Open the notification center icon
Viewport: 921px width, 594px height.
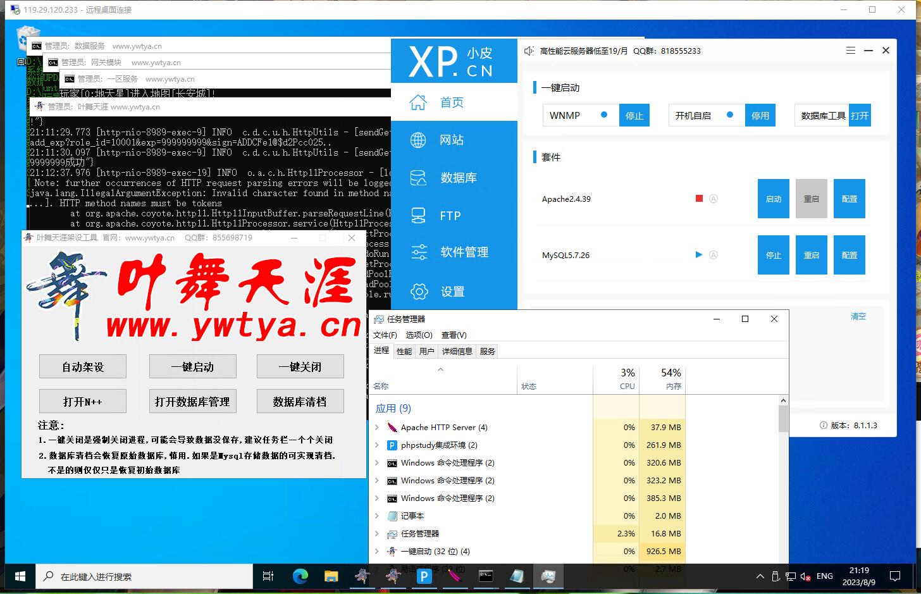tap(895, 576)
